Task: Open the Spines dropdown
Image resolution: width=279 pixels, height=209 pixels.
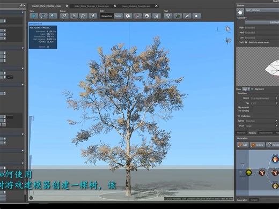Action: tap(261, 121)
